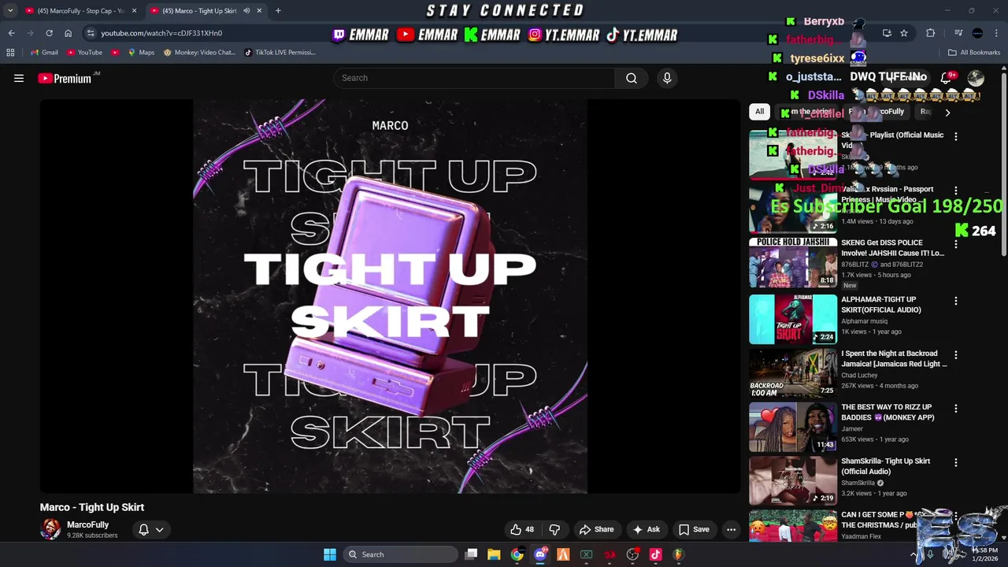This screenshot has width=1008, height=567.
Task: Open 'ShamSkrilla- Tight Up Skirt' title
Action: (885, 466)
